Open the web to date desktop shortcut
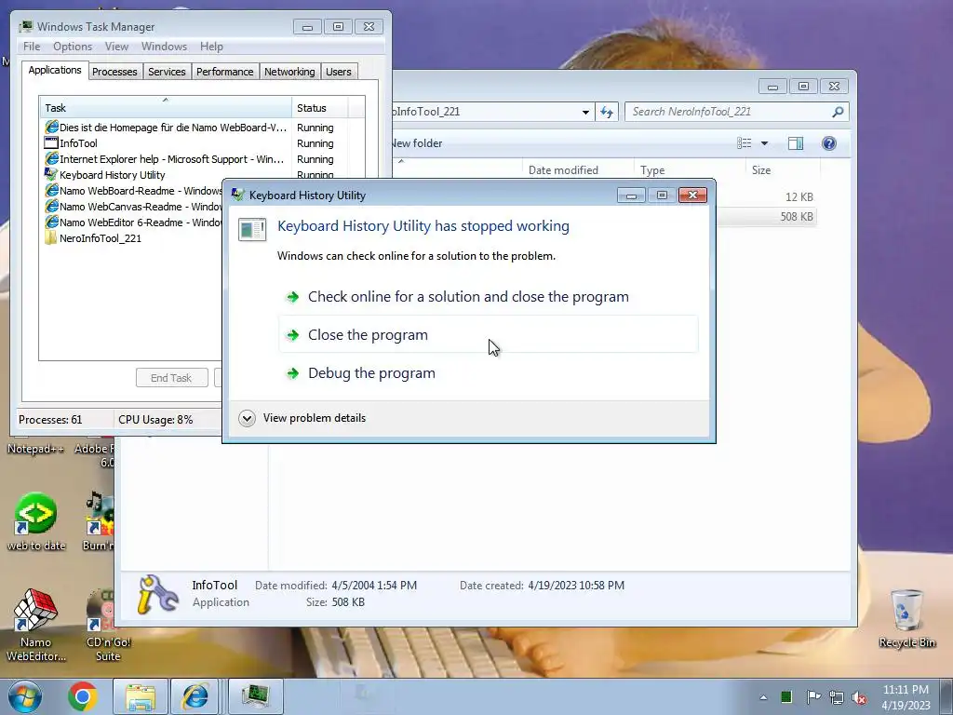The width and height of the screenshot is (953, 715). pos(36,521)
